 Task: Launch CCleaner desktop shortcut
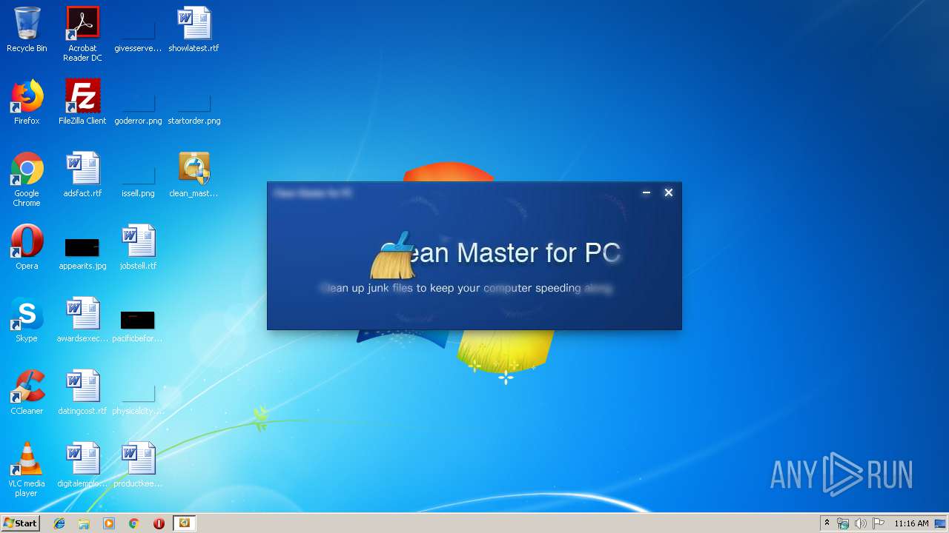(27, 392)
